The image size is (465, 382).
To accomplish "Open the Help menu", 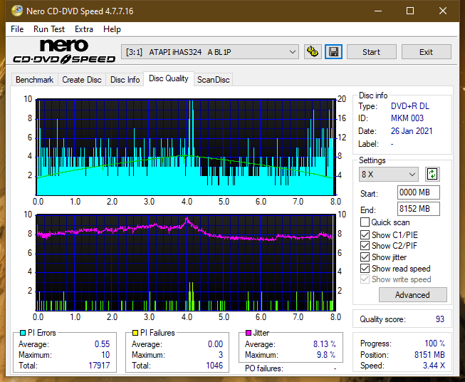I will click(x=112, y=29).
